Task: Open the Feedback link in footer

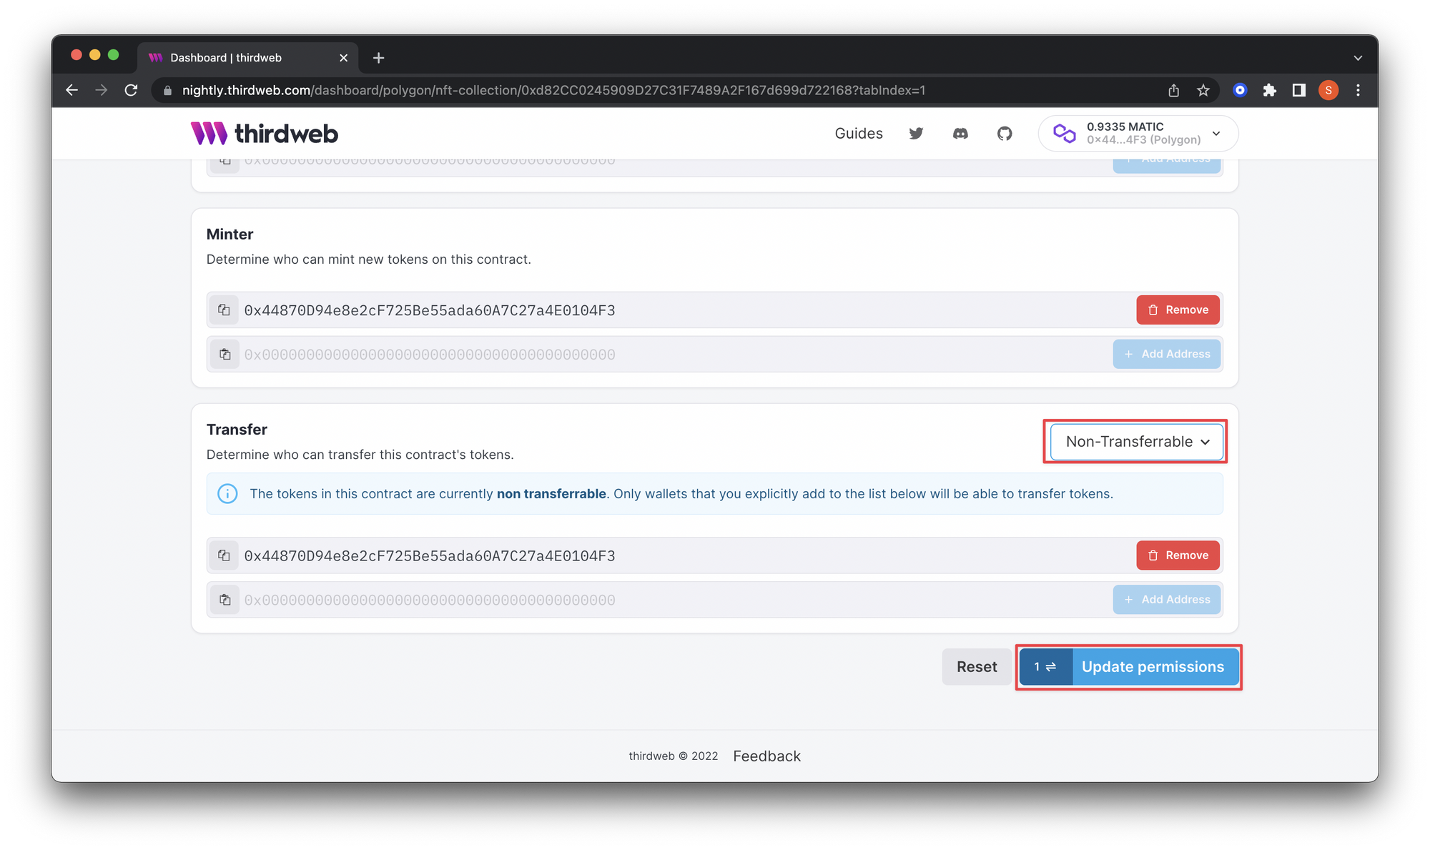Action: point(766,756)
